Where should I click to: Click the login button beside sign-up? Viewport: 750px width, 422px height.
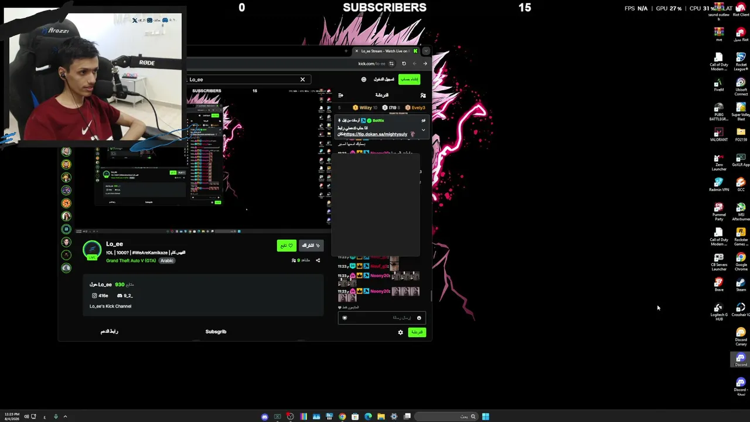[x=384, y=79]
